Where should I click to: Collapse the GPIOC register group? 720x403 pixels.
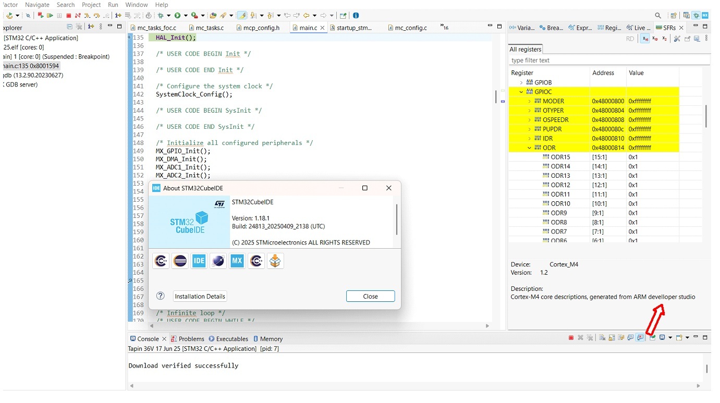pos(521,92)
